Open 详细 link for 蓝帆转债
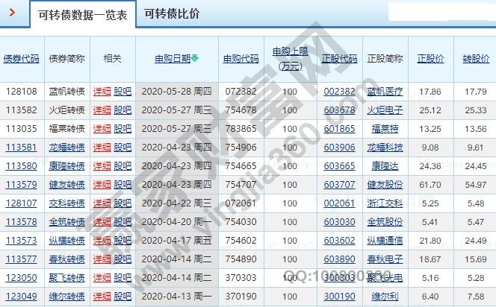This screenshot has width=496, height=307. (102, 92)
